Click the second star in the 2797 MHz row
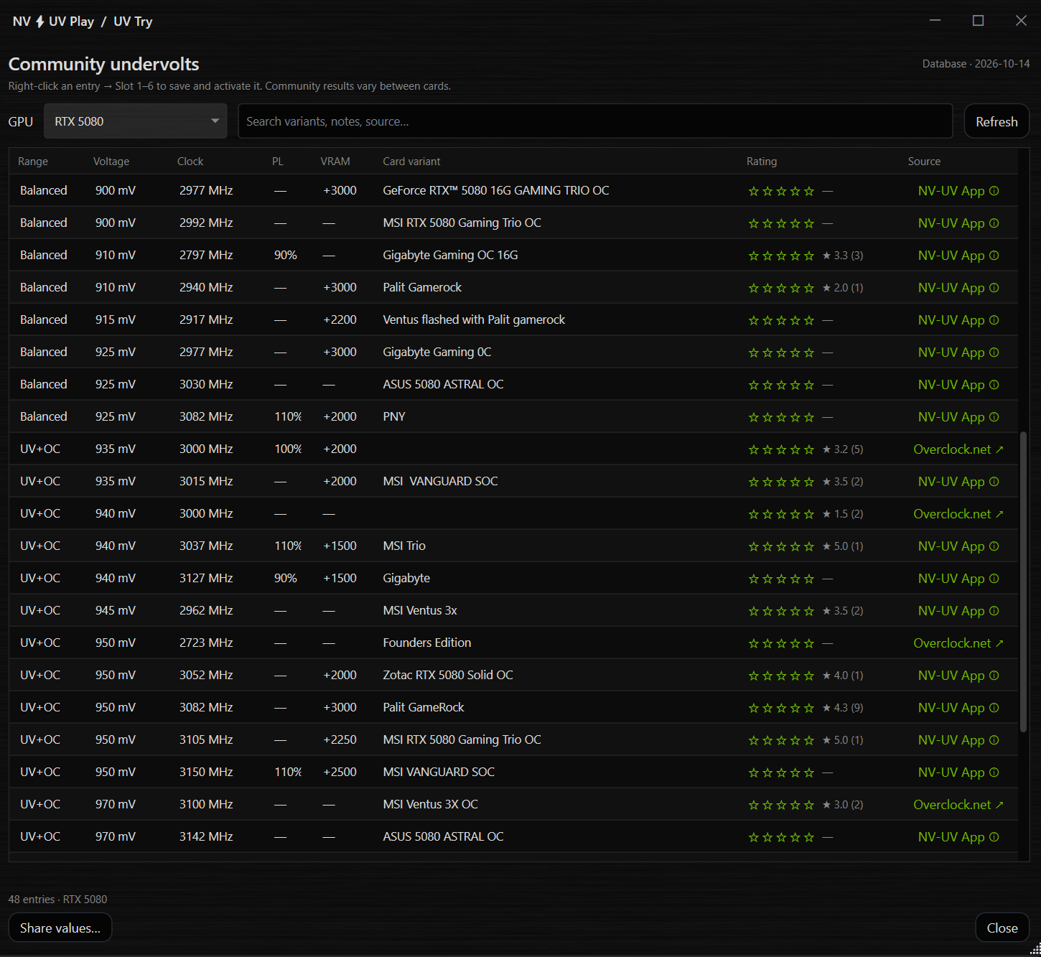Viewport: 1041px width, 957px height. point(767,256)
